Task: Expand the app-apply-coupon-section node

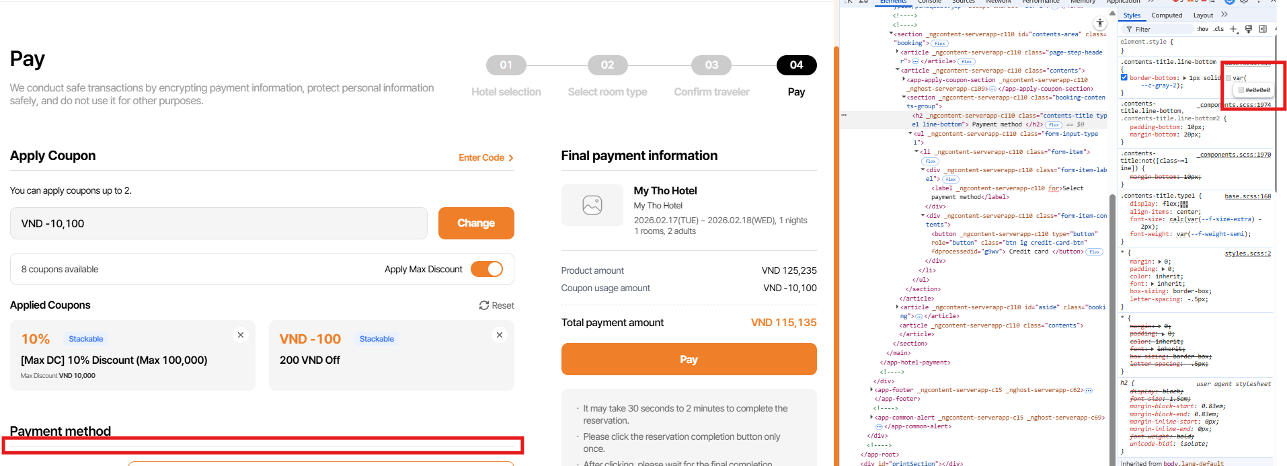Action: point(904,79)
